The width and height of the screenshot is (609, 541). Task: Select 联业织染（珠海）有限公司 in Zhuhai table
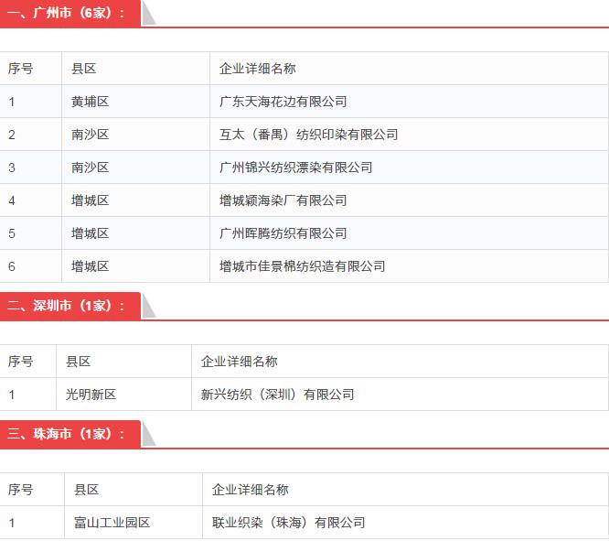(x=289, y=523)
